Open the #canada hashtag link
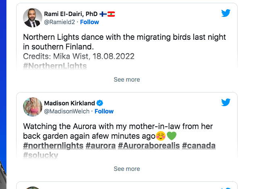Viewport: 255px width, 189px height. (199, 146)
